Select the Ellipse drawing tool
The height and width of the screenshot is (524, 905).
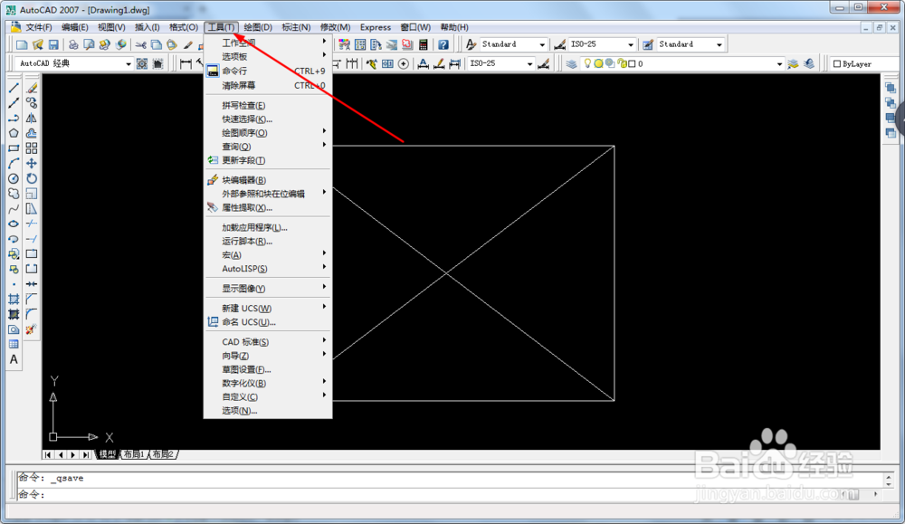14,224
